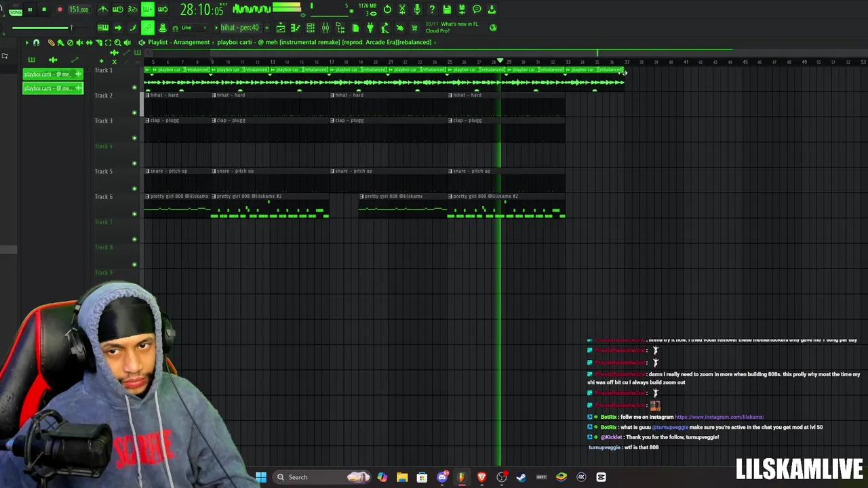
Task: Toggle the highlighted blend recording button
Action: tap(147, 9)
